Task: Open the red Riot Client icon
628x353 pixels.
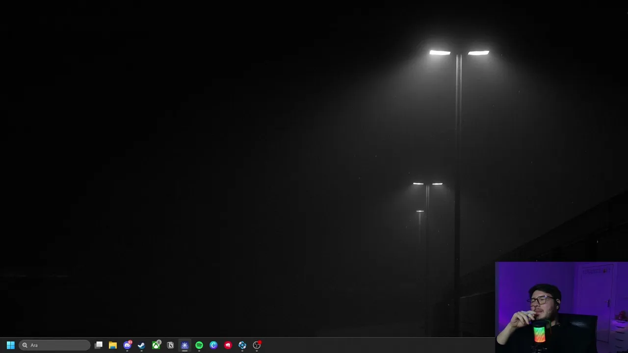Action: [228, 345]
